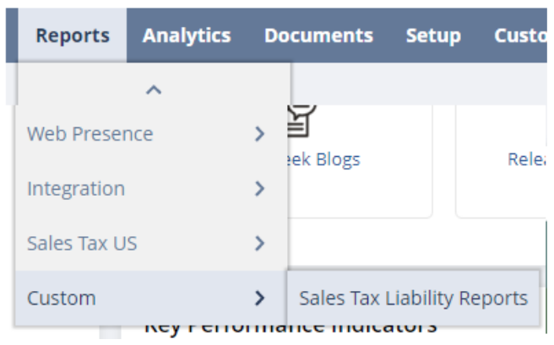Open the Reports menu tab
The width and height of the screenshot is (554, 345).
pyautogui.click(x=73, y=35)
